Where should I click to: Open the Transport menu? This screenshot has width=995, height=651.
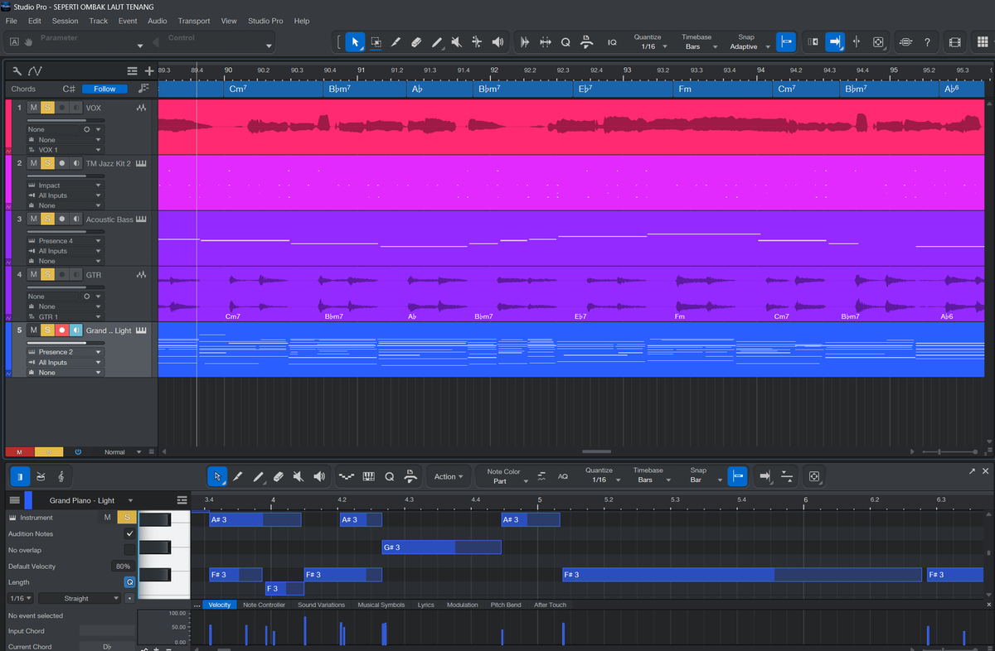pos(194,21)
